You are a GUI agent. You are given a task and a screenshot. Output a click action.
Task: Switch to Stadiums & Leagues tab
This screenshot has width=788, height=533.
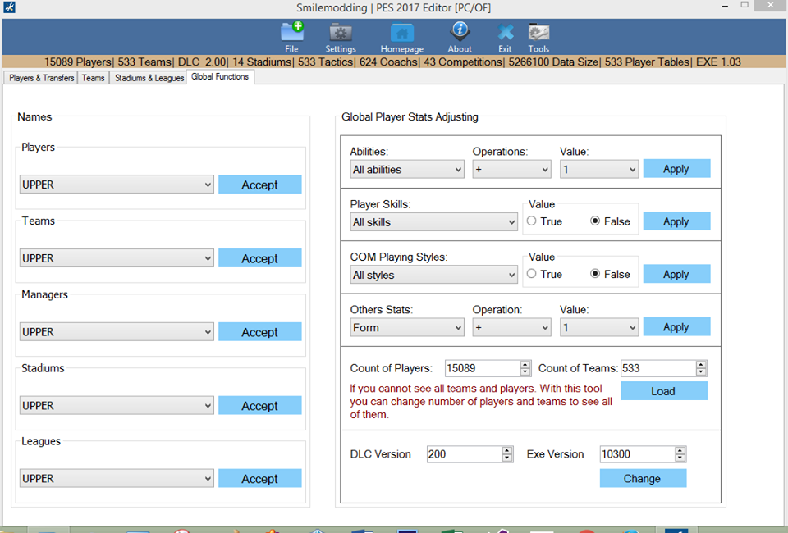click(149, 78)
